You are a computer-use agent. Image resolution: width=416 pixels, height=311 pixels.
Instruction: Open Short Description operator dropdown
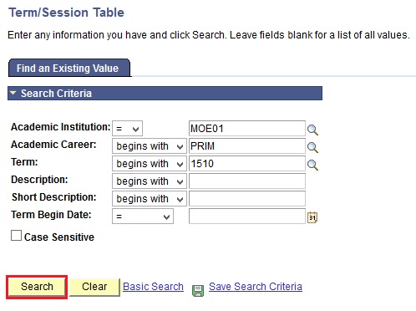coord(150,199)
